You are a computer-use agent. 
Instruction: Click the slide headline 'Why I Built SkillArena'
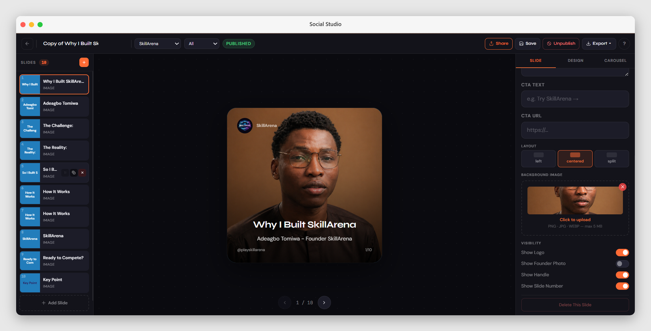coord(304,224)
